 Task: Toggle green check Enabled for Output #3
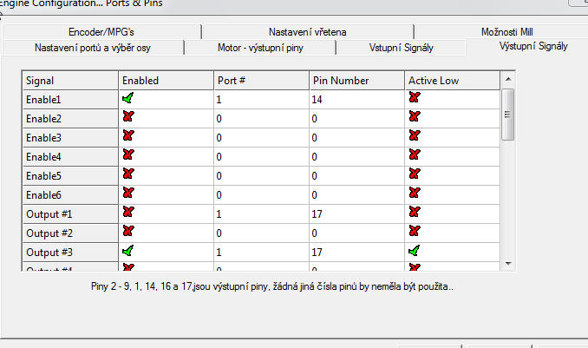point(128,250)
